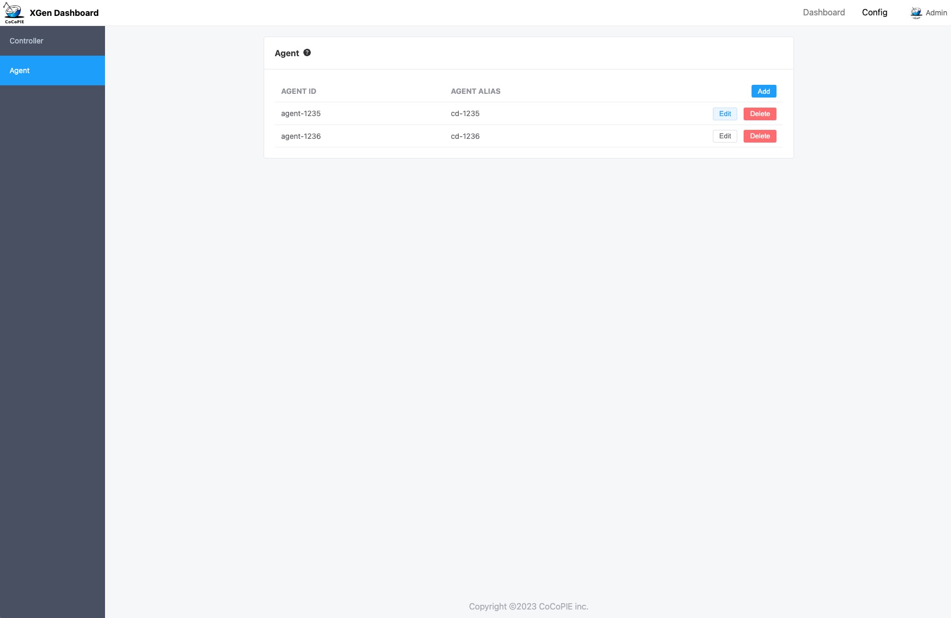Click the Agent panel heading
The height and width of the screenshot is (618, 951).
click(287, 53)
